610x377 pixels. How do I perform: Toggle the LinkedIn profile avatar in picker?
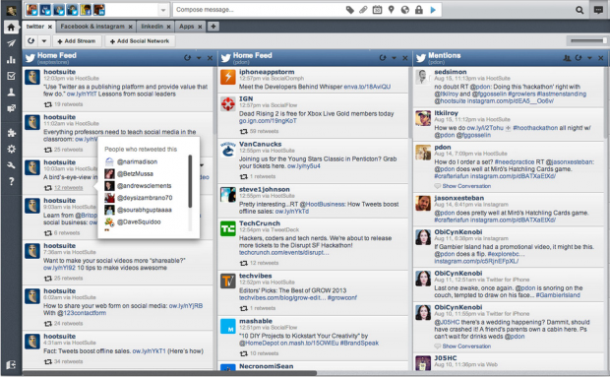click(98, 10)
